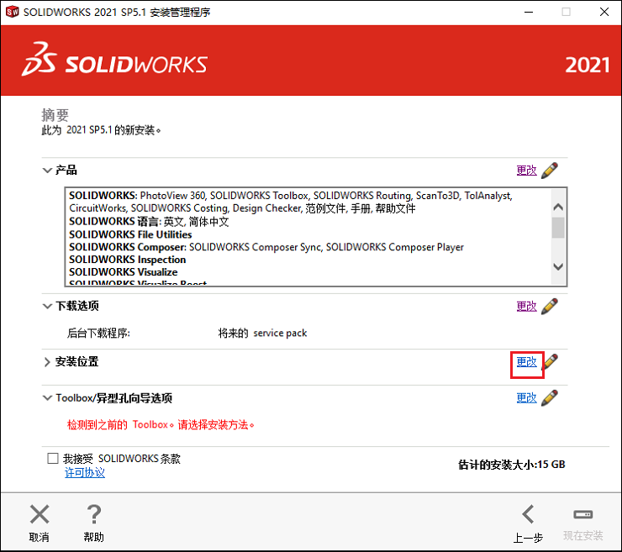This screenshot has height=552, width=622.
Task: Select the SOLIDWORKS Visualize entry
Action: [x=123, y=272]
